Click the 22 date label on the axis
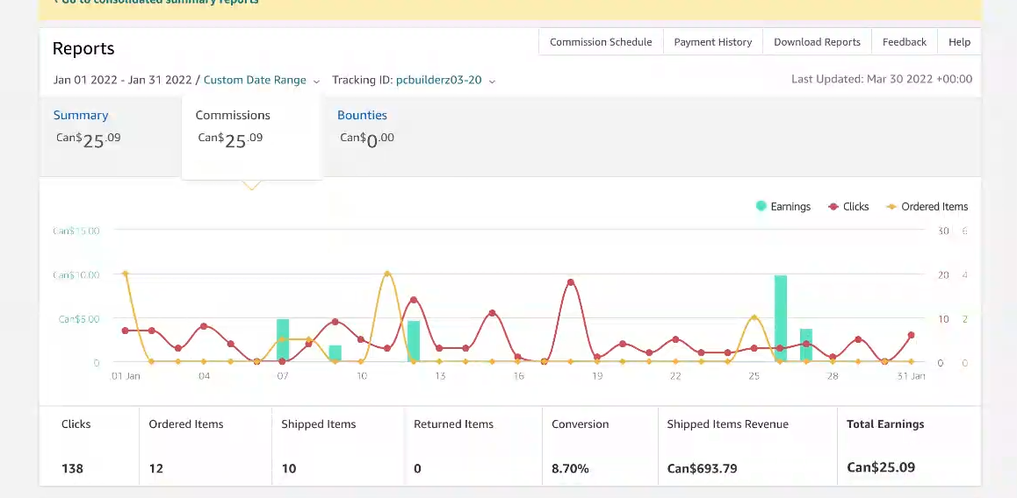Image resolution: width=1017 pixels, height=498 pixels. [675, 376]
